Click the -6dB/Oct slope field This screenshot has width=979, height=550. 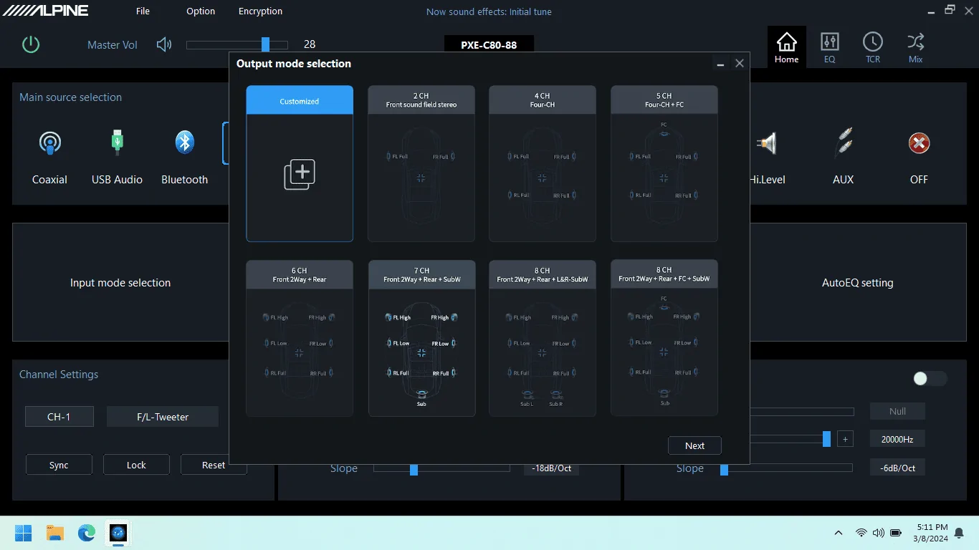897,468
